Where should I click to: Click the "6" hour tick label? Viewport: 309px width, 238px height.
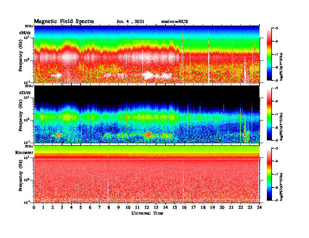pos(90,207)
